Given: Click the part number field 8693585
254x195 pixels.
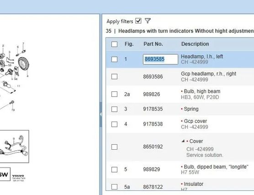Looking at the screenshot, I should click(160, 59).
